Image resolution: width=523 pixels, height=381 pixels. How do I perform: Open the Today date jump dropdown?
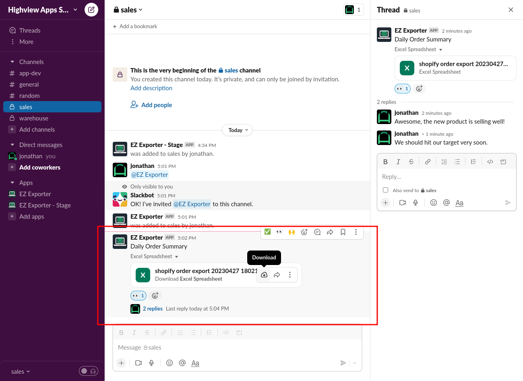click(x=238, y=130)
